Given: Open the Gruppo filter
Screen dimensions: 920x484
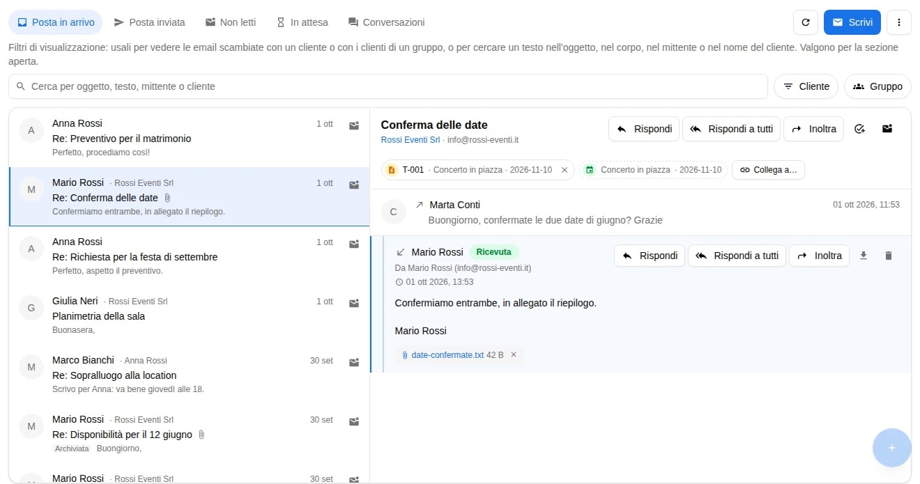Looking at the screenshot, I should (877, 86).
